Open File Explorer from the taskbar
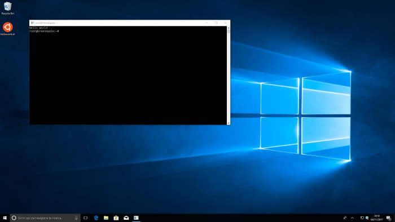The image size is (395, 222). tap(106, 217)
